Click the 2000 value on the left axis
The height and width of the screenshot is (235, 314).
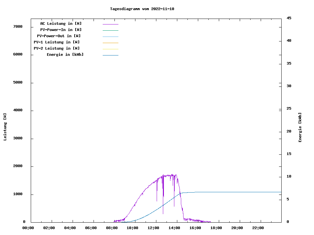pyautogui.click(x=18, y=166)
